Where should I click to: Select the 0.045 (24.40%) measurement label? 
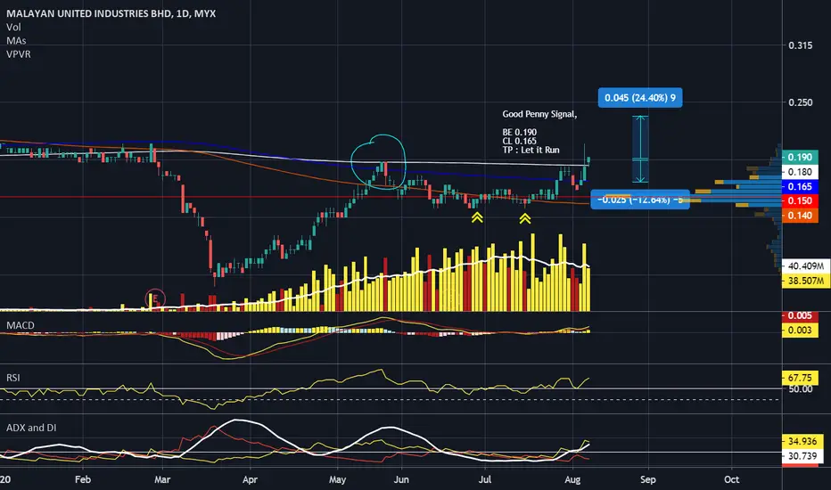[640, 98]
